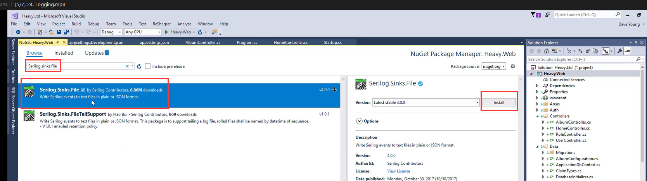Open the Toolbox side panel tab
The height and width of the screenshot is (181, 647).
[x=13, y=76]
